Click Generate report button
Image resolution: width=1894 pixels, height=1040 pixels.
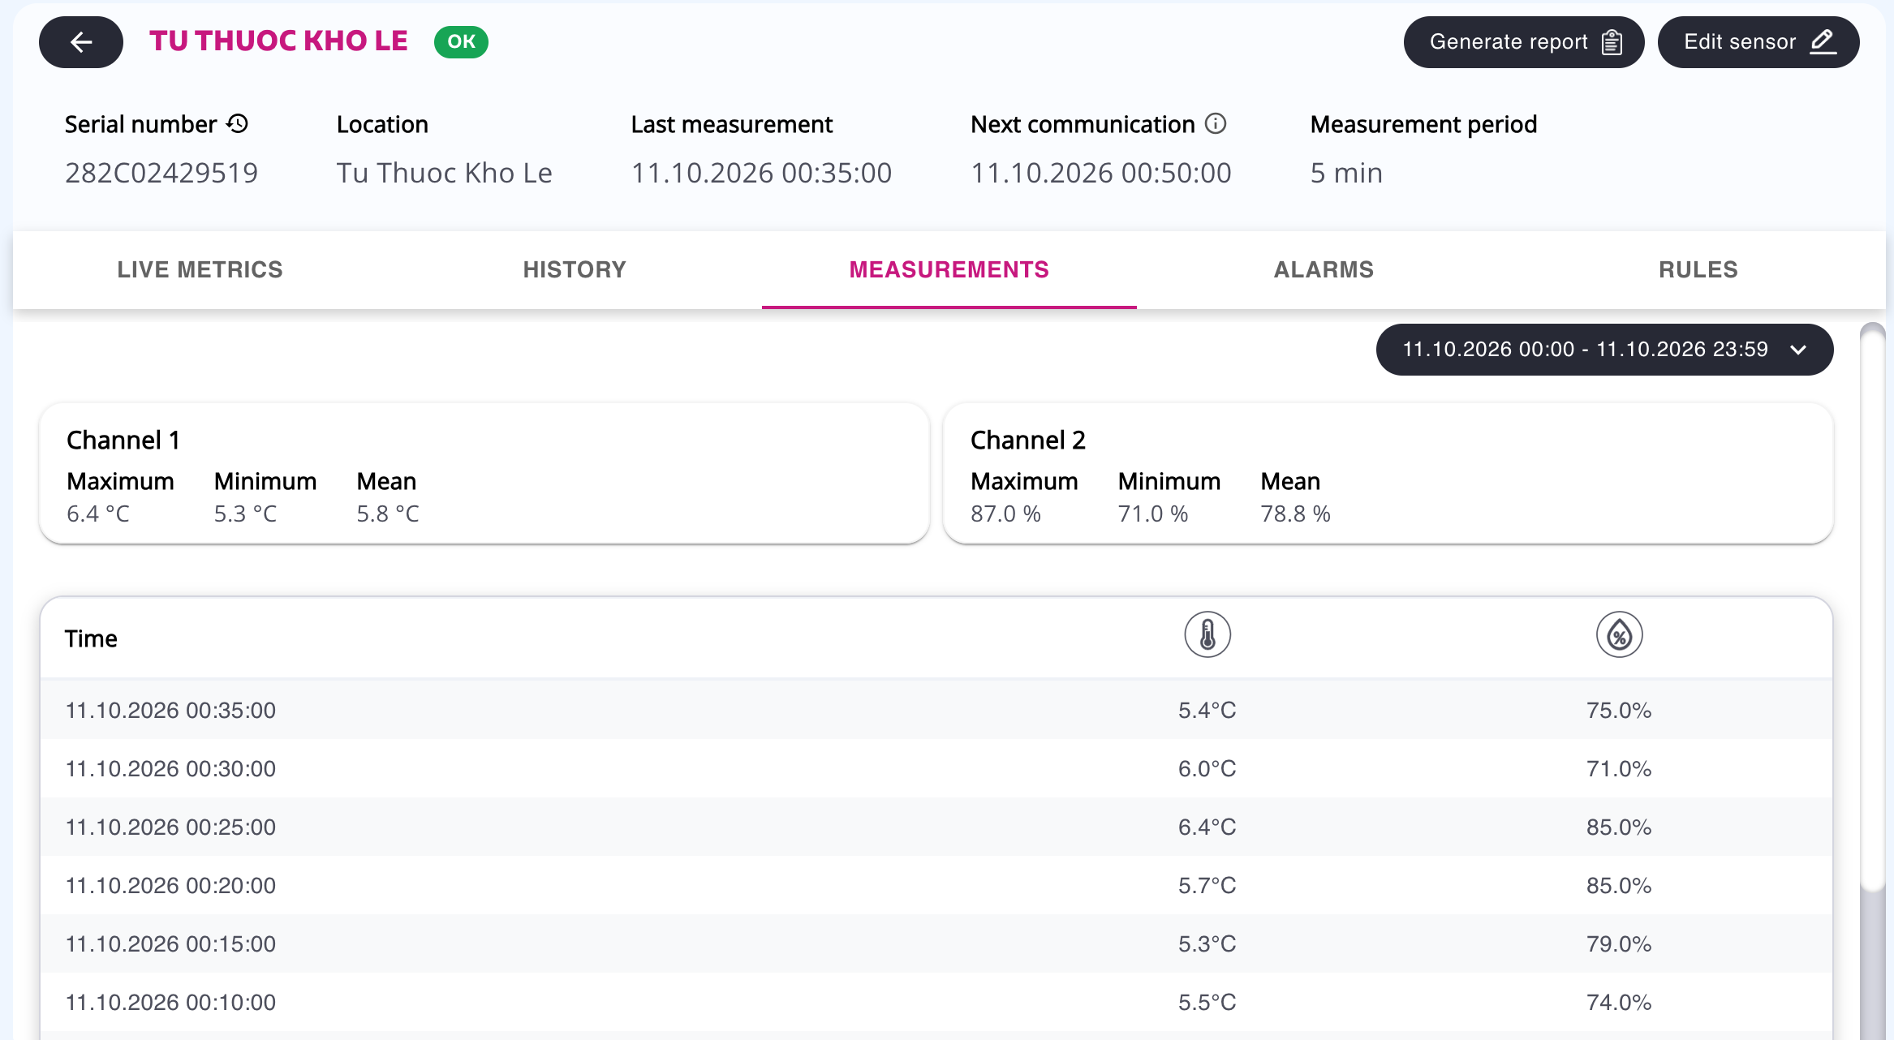[1524, 42]
